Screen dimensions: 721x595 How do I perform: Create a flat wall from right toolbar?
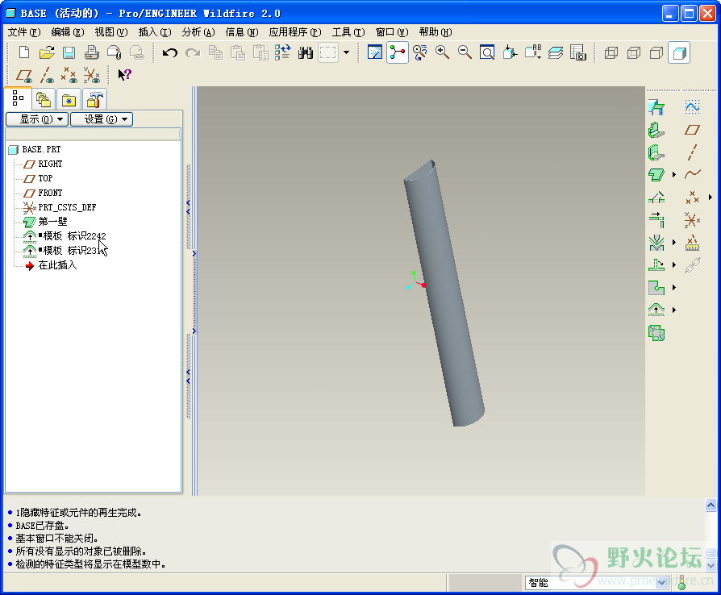pos(656,130)
